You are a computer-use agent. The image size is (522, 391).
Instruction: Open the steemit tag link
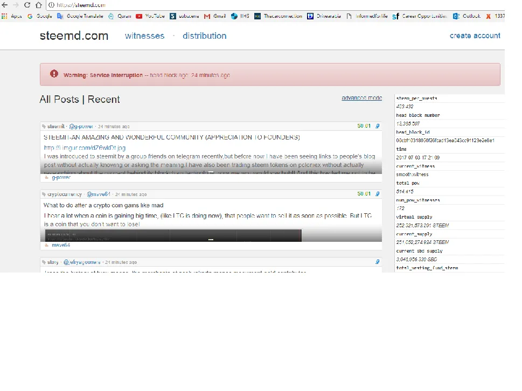tap(56, 127)
